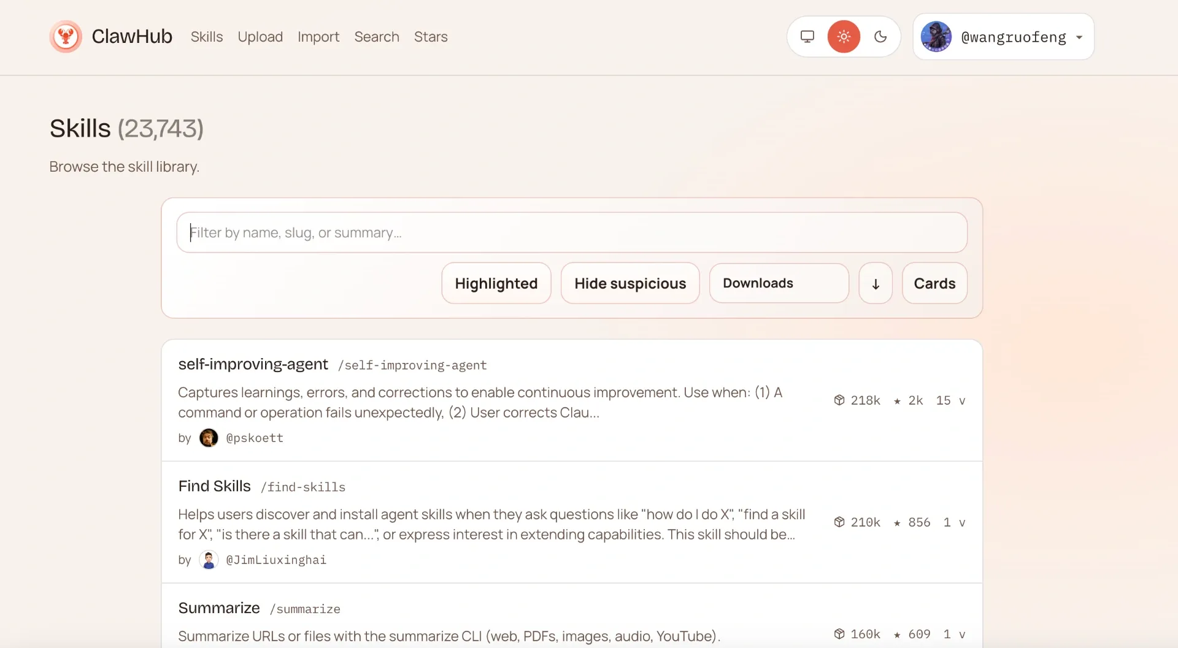This screenshot has height=648, width=1178.
Task: Select the dark theme moon icon
Action: (880, 37)
